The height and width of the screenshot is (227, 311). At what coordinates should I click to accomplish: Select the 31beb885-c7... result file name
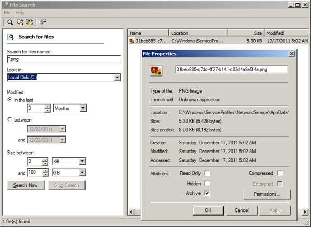pyautogui.click(x=151, y=41)
